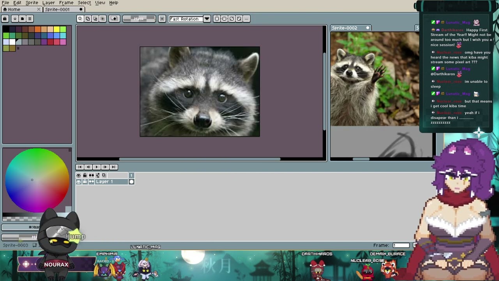499x281 pixels.
Task: Open the Help menu
Action: 113,3
